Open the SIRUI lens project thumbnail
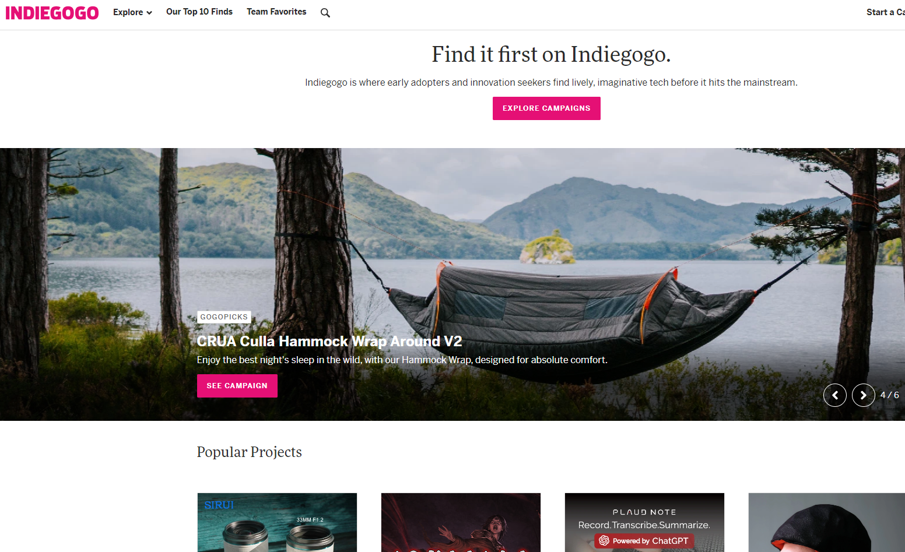The image size is (905, 552). click(277, 522)
